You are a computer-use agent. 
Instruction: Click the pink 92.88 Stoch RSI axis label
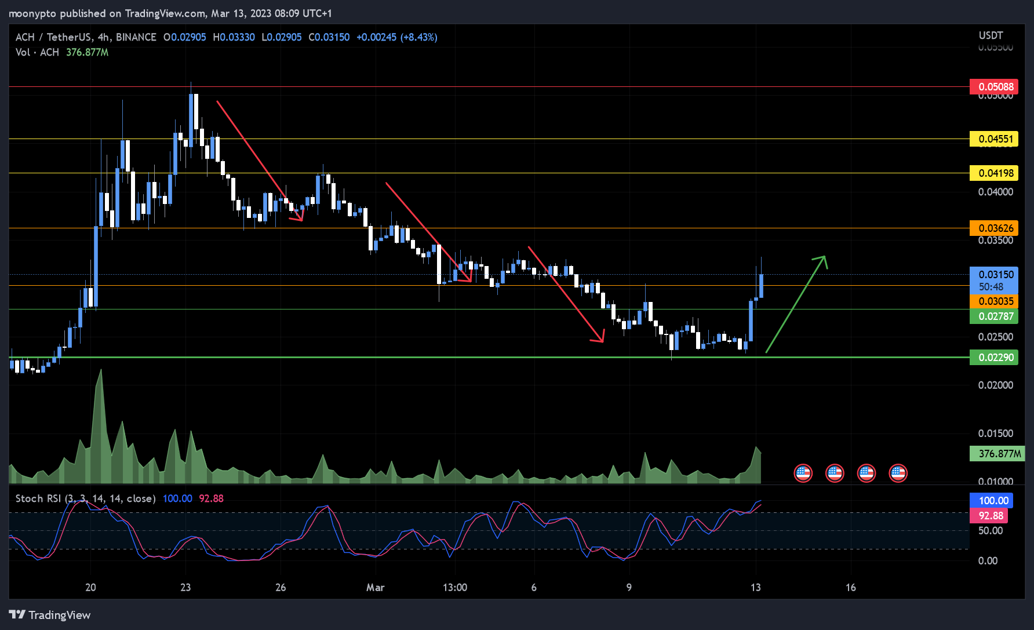[x=989, y=516]
